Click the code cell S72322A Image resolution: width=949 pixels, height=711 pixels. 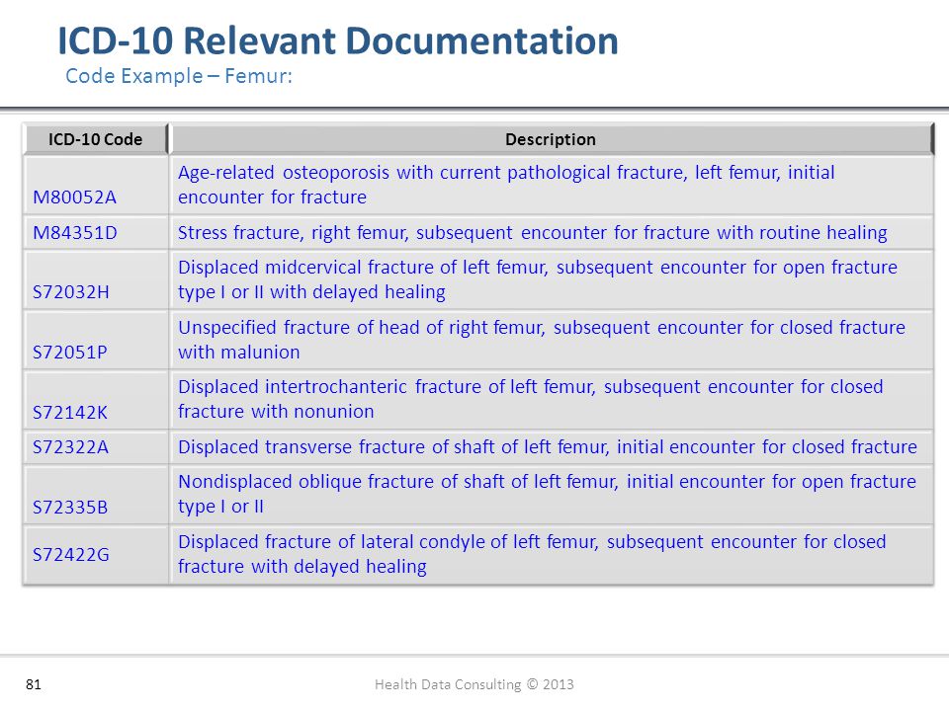(x=96, y=446)
